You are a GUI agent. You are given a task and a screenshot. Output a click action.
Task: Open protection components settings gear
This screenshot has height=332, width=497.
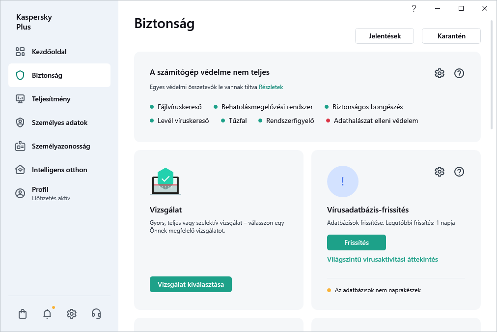click(x=440, y=73)
